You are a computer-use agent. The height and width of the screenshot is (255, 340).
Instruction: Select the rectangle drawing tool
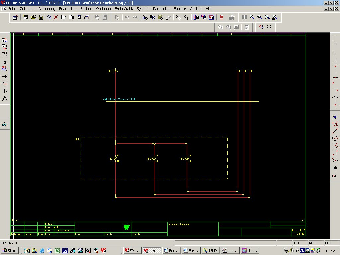(x=335, y=153)
